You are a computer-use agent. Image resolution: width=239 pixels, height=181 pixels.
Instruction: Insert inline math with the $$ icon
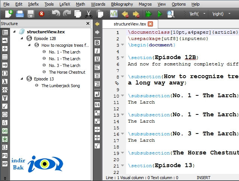(x=97, y=105)
